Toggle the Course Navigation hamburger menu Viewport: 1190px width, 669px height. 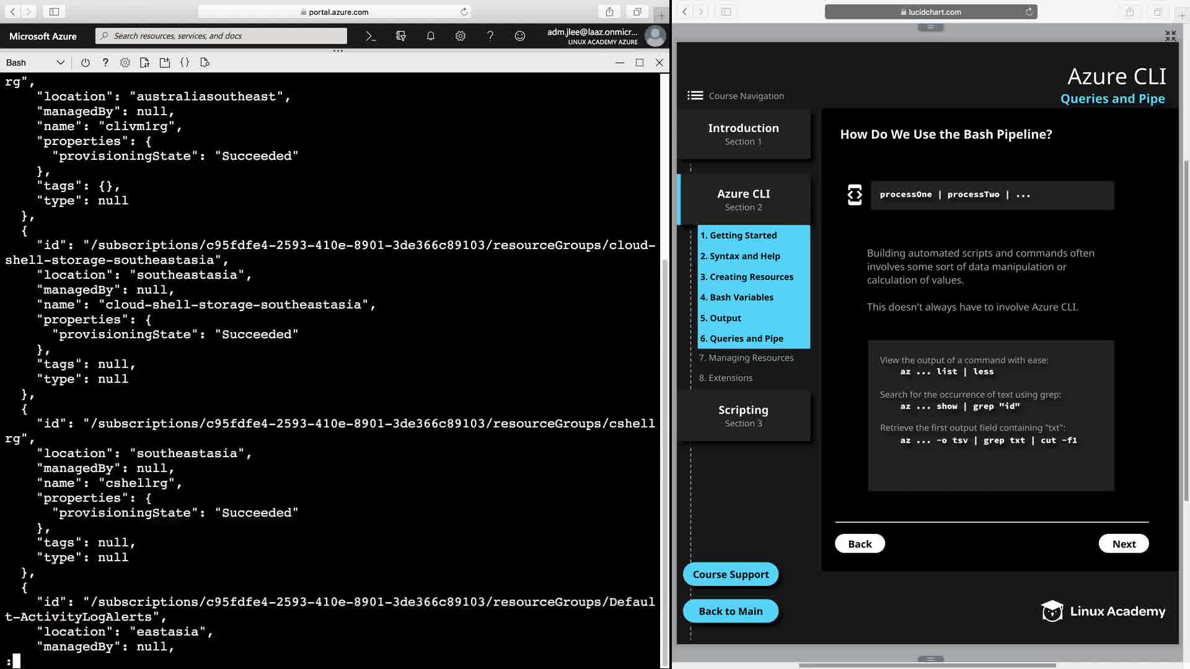click(695, 95)
